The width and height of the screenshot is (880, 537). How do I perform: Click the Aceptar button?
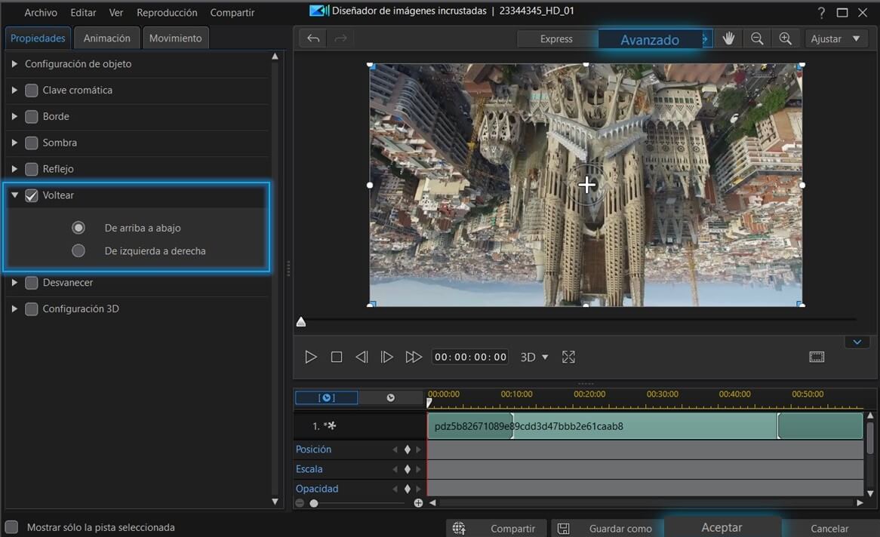(x=722, y=527)
